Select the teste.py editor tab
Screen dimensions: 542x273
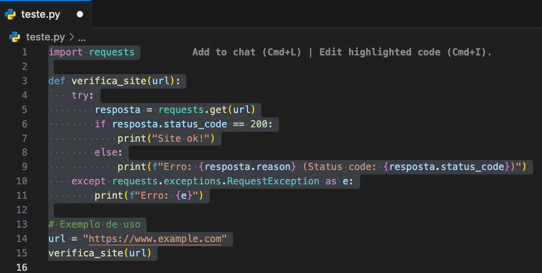[45, 14]
